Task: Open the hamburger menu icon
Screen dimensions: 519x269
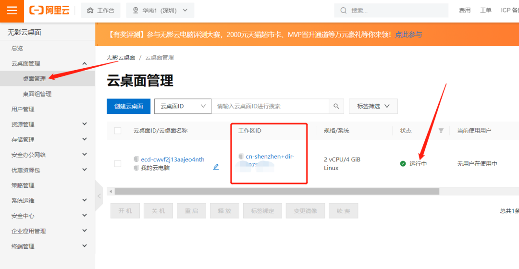Action: [12, 11]
